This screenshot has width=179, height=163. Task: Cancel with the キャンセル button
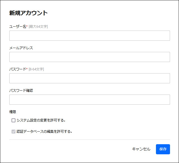tap(141, 149)
